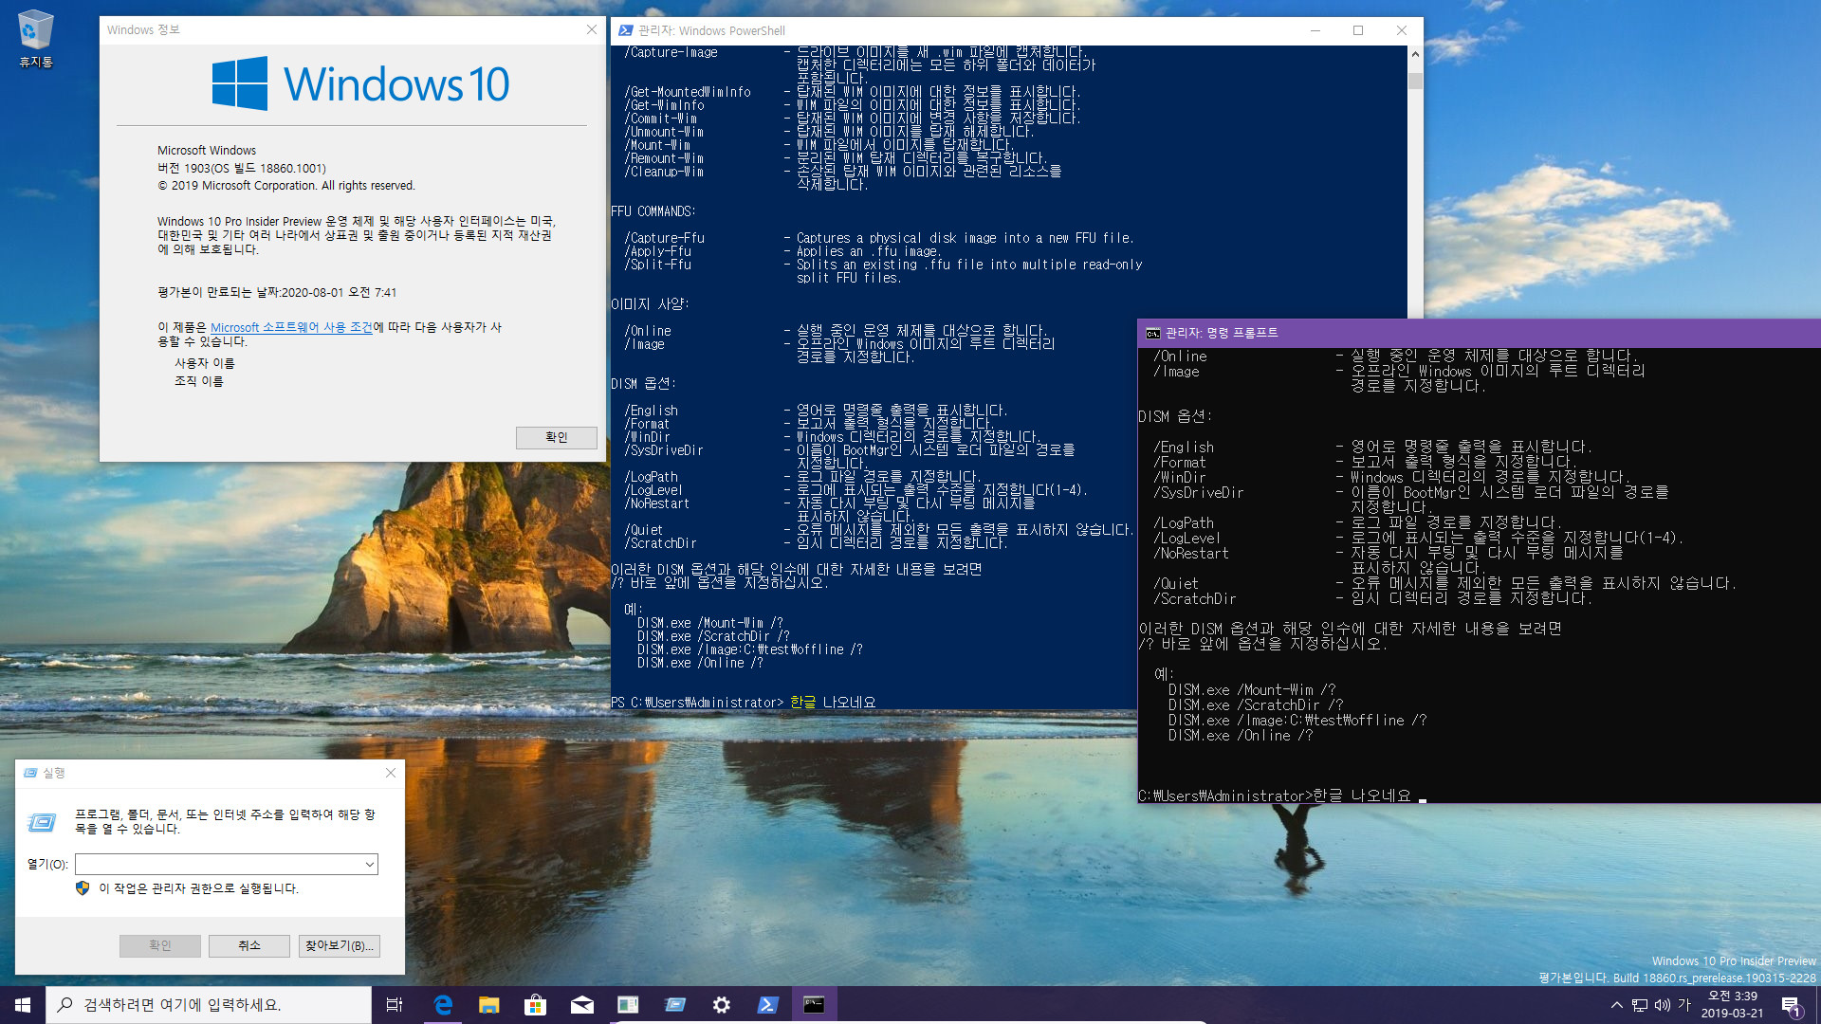Launch Microsoft Edge from taskbar
The width and height of the screenshot is (1821, 1024).
click(443, 1005)
